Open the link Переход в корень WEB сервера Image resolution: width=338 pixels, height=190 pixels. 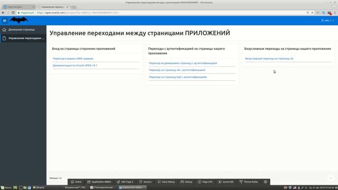[x=73, y=59]
